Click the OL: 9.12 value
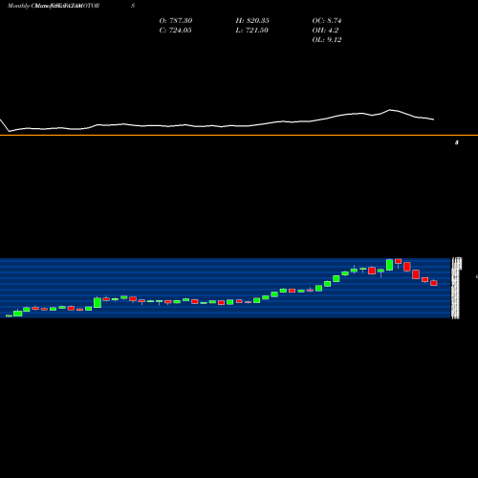This screenshot has width=478, height=478. (x=327, y=40)
